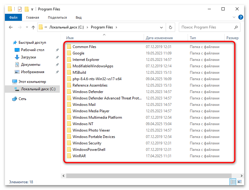The height and width of the screenshot is (190, 249).
Task: Select the Windows NT folder icon
Action: [69, 124]
